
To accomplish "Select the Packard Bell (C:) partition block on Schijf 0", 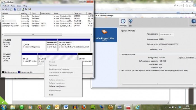I will click(74, 45).
